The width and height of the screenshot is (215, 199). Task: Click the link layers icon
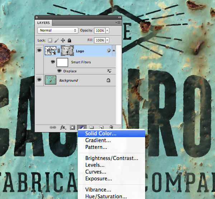[53, 127]
